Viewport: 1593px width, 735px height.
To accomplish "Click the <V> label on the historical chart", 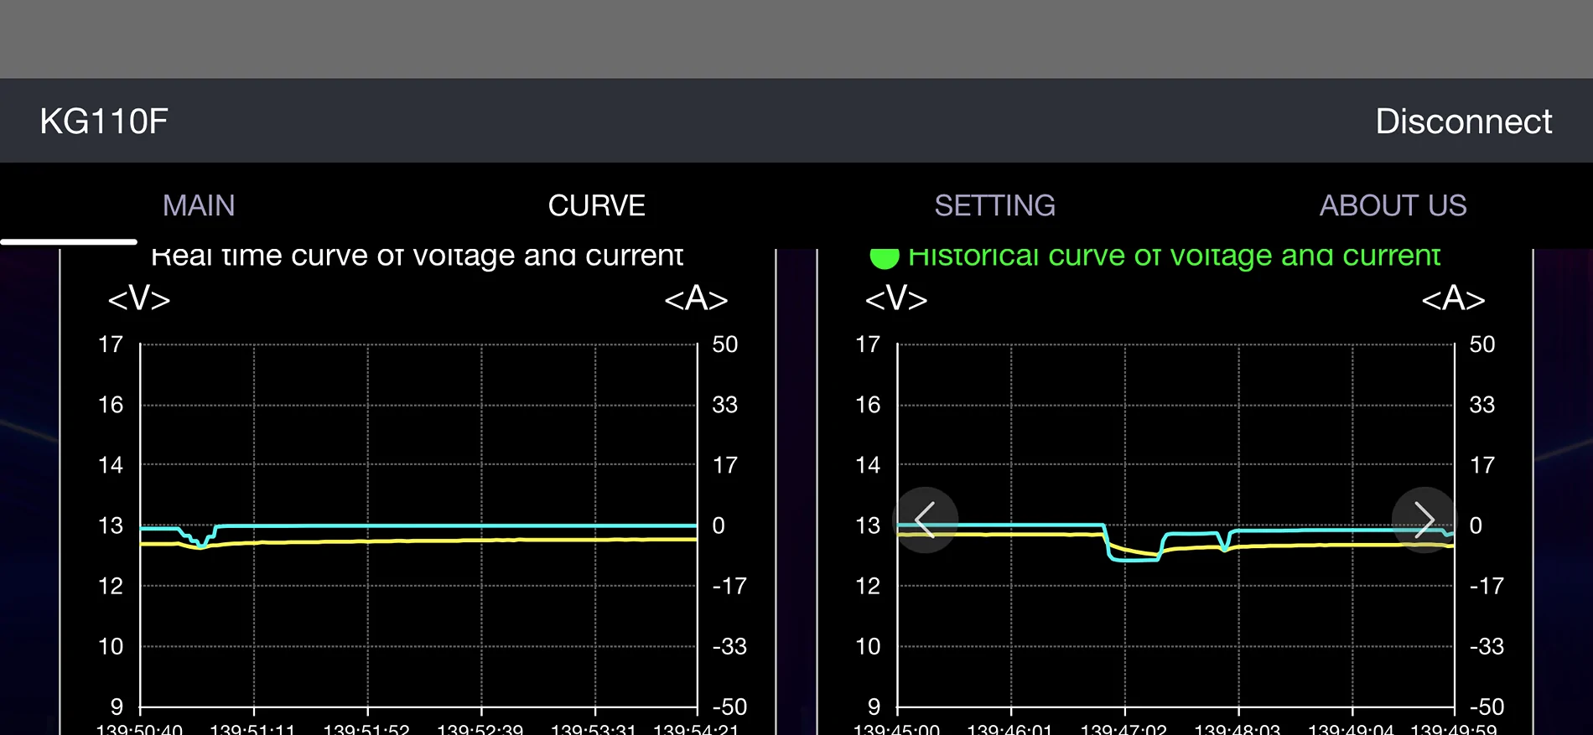I will tap(896, 298).
